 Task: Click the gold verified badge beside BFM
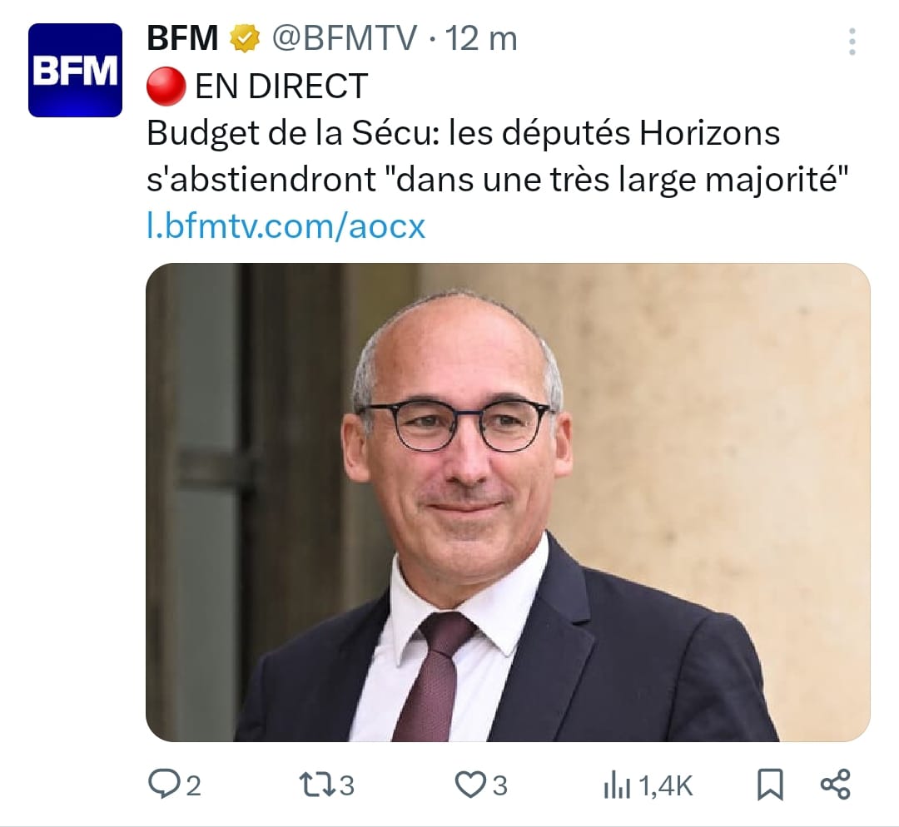pyautogui.click(x=245, y=39)
